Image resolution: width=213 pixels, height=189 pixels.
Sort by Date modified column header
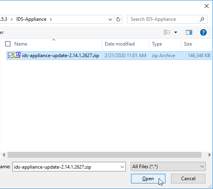(x=119, y=44)
